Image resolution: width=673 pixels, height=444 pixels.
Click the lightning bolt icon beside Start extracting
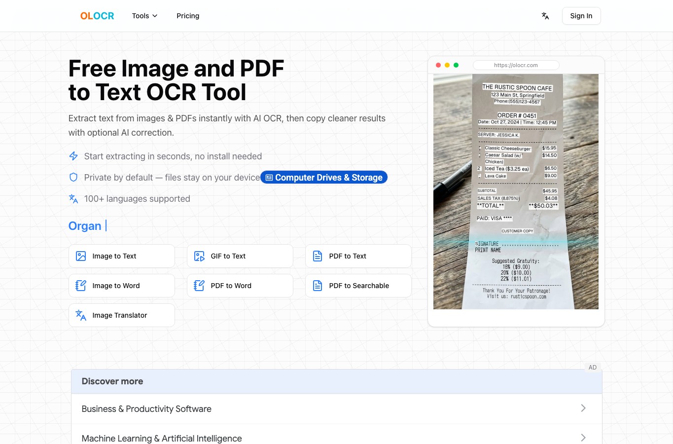click(x=73, y=156)
